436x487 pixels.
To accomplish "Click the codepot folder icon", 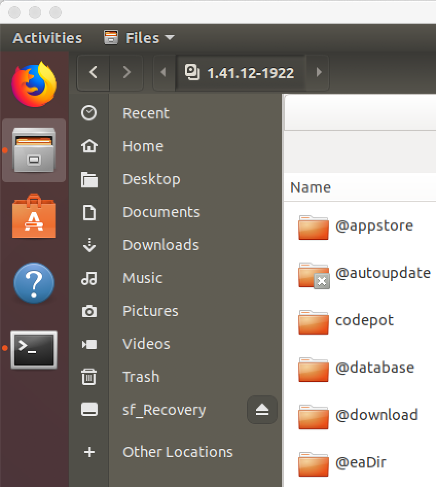I will coord(314,322).
